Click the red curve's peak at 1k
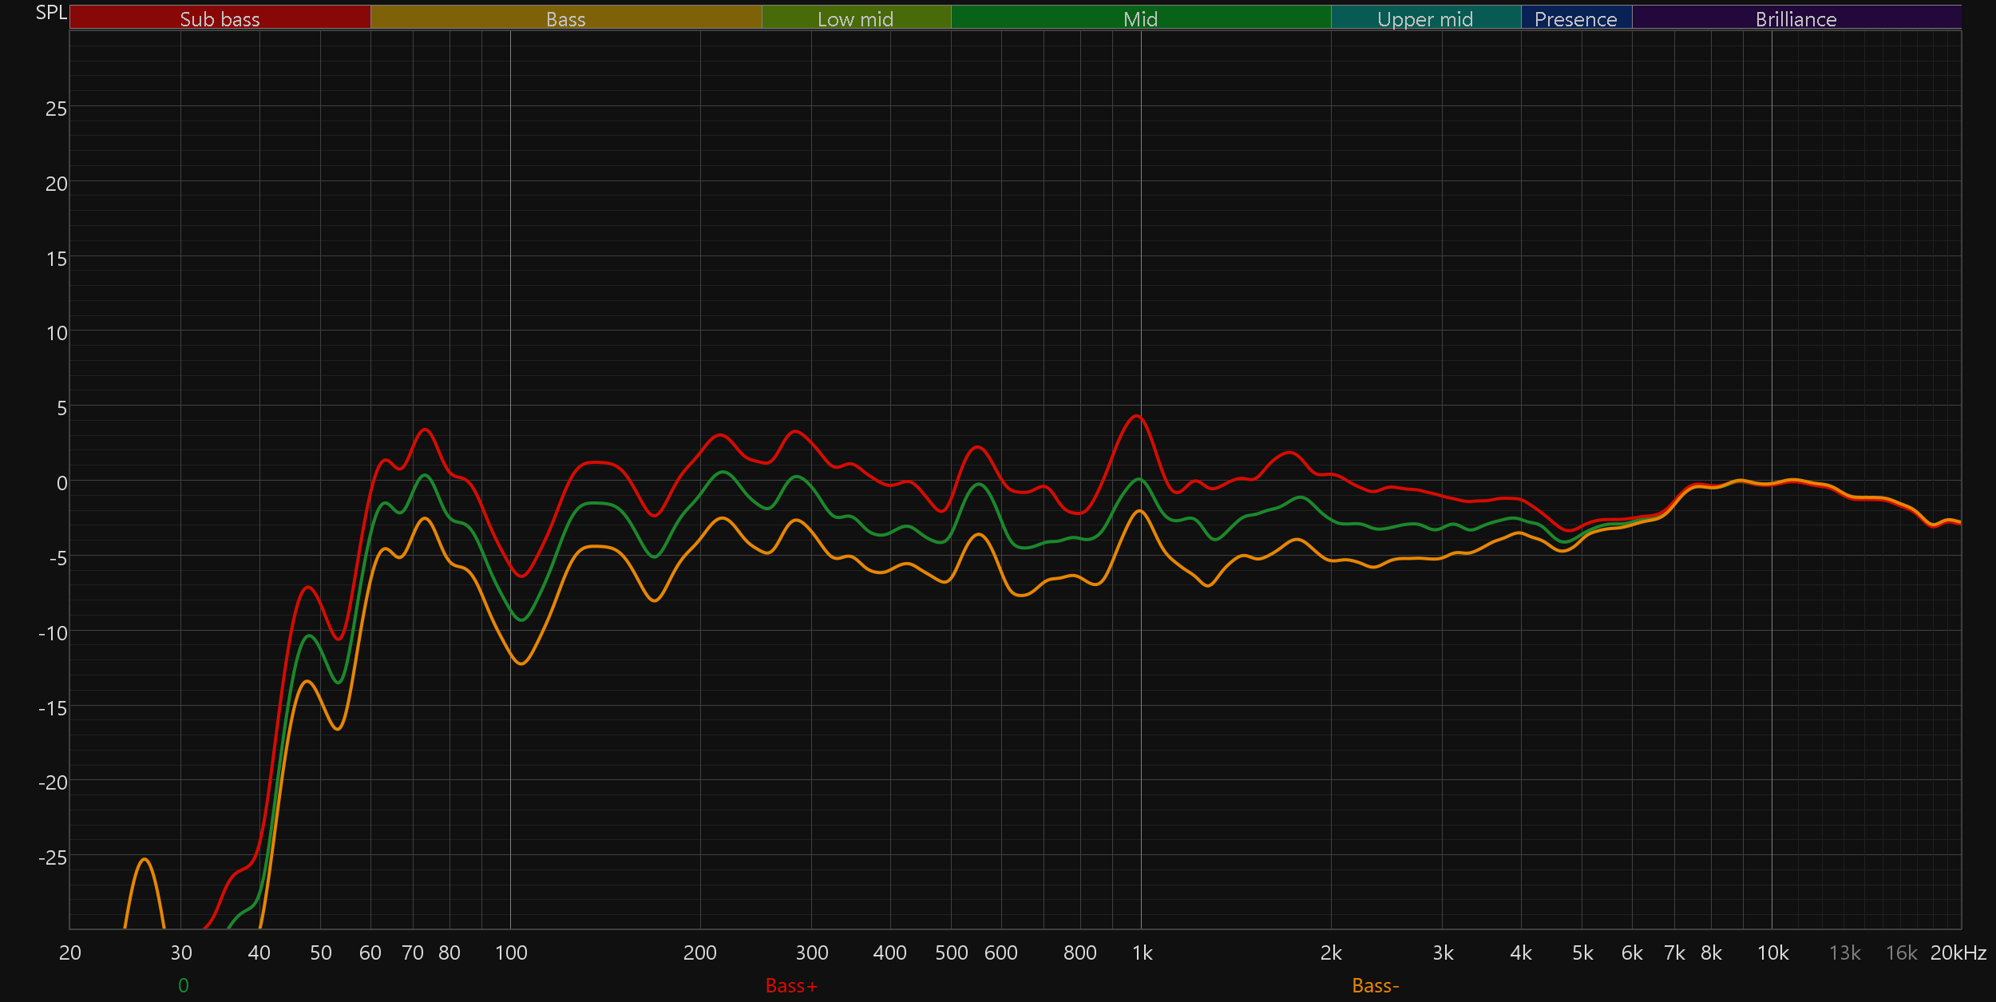This screenshot has width=1996, height=1002. point(1137,416)
